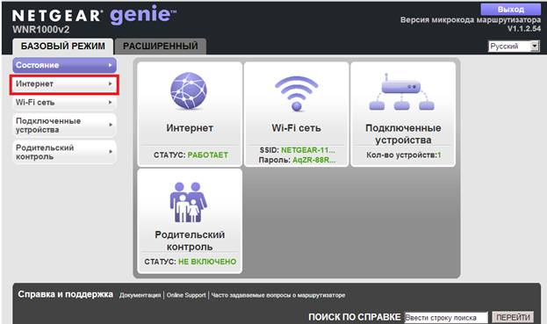Image resolution: width=547 pixels, height=324 pixels.
Task: Click the NETGEAR genie logo
Action: [94, 15]
